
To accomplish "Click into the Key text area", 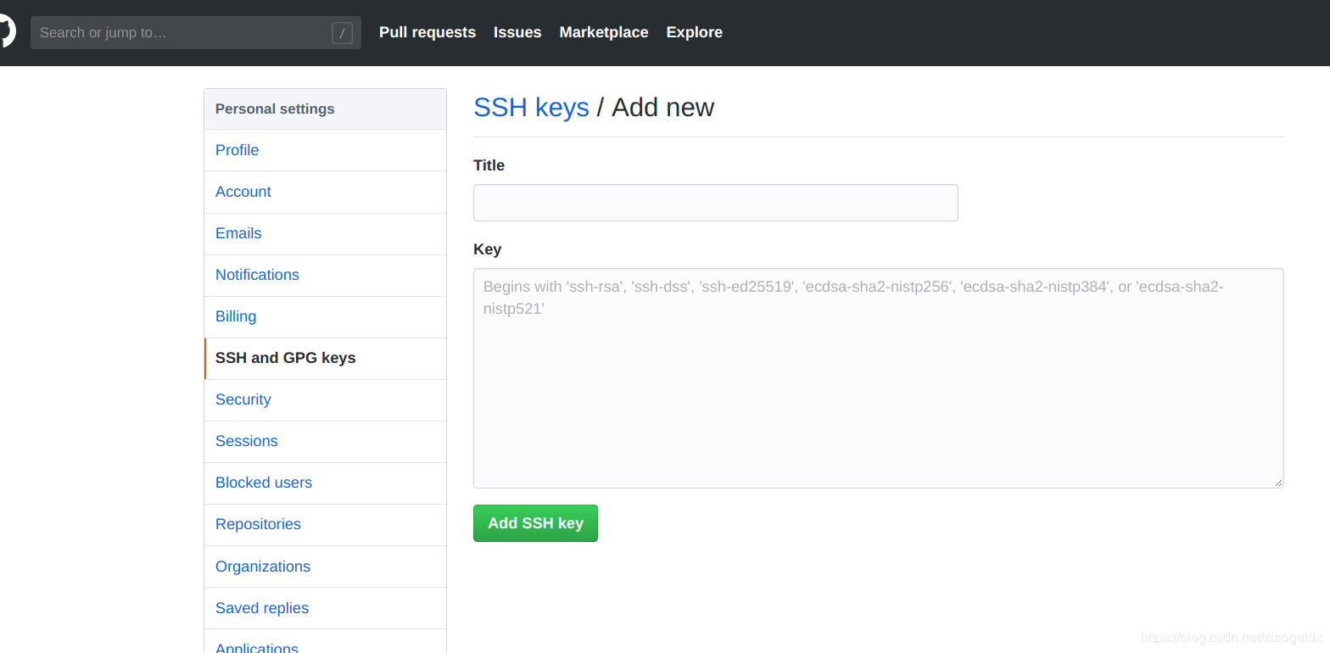I will tap(879, 378).
